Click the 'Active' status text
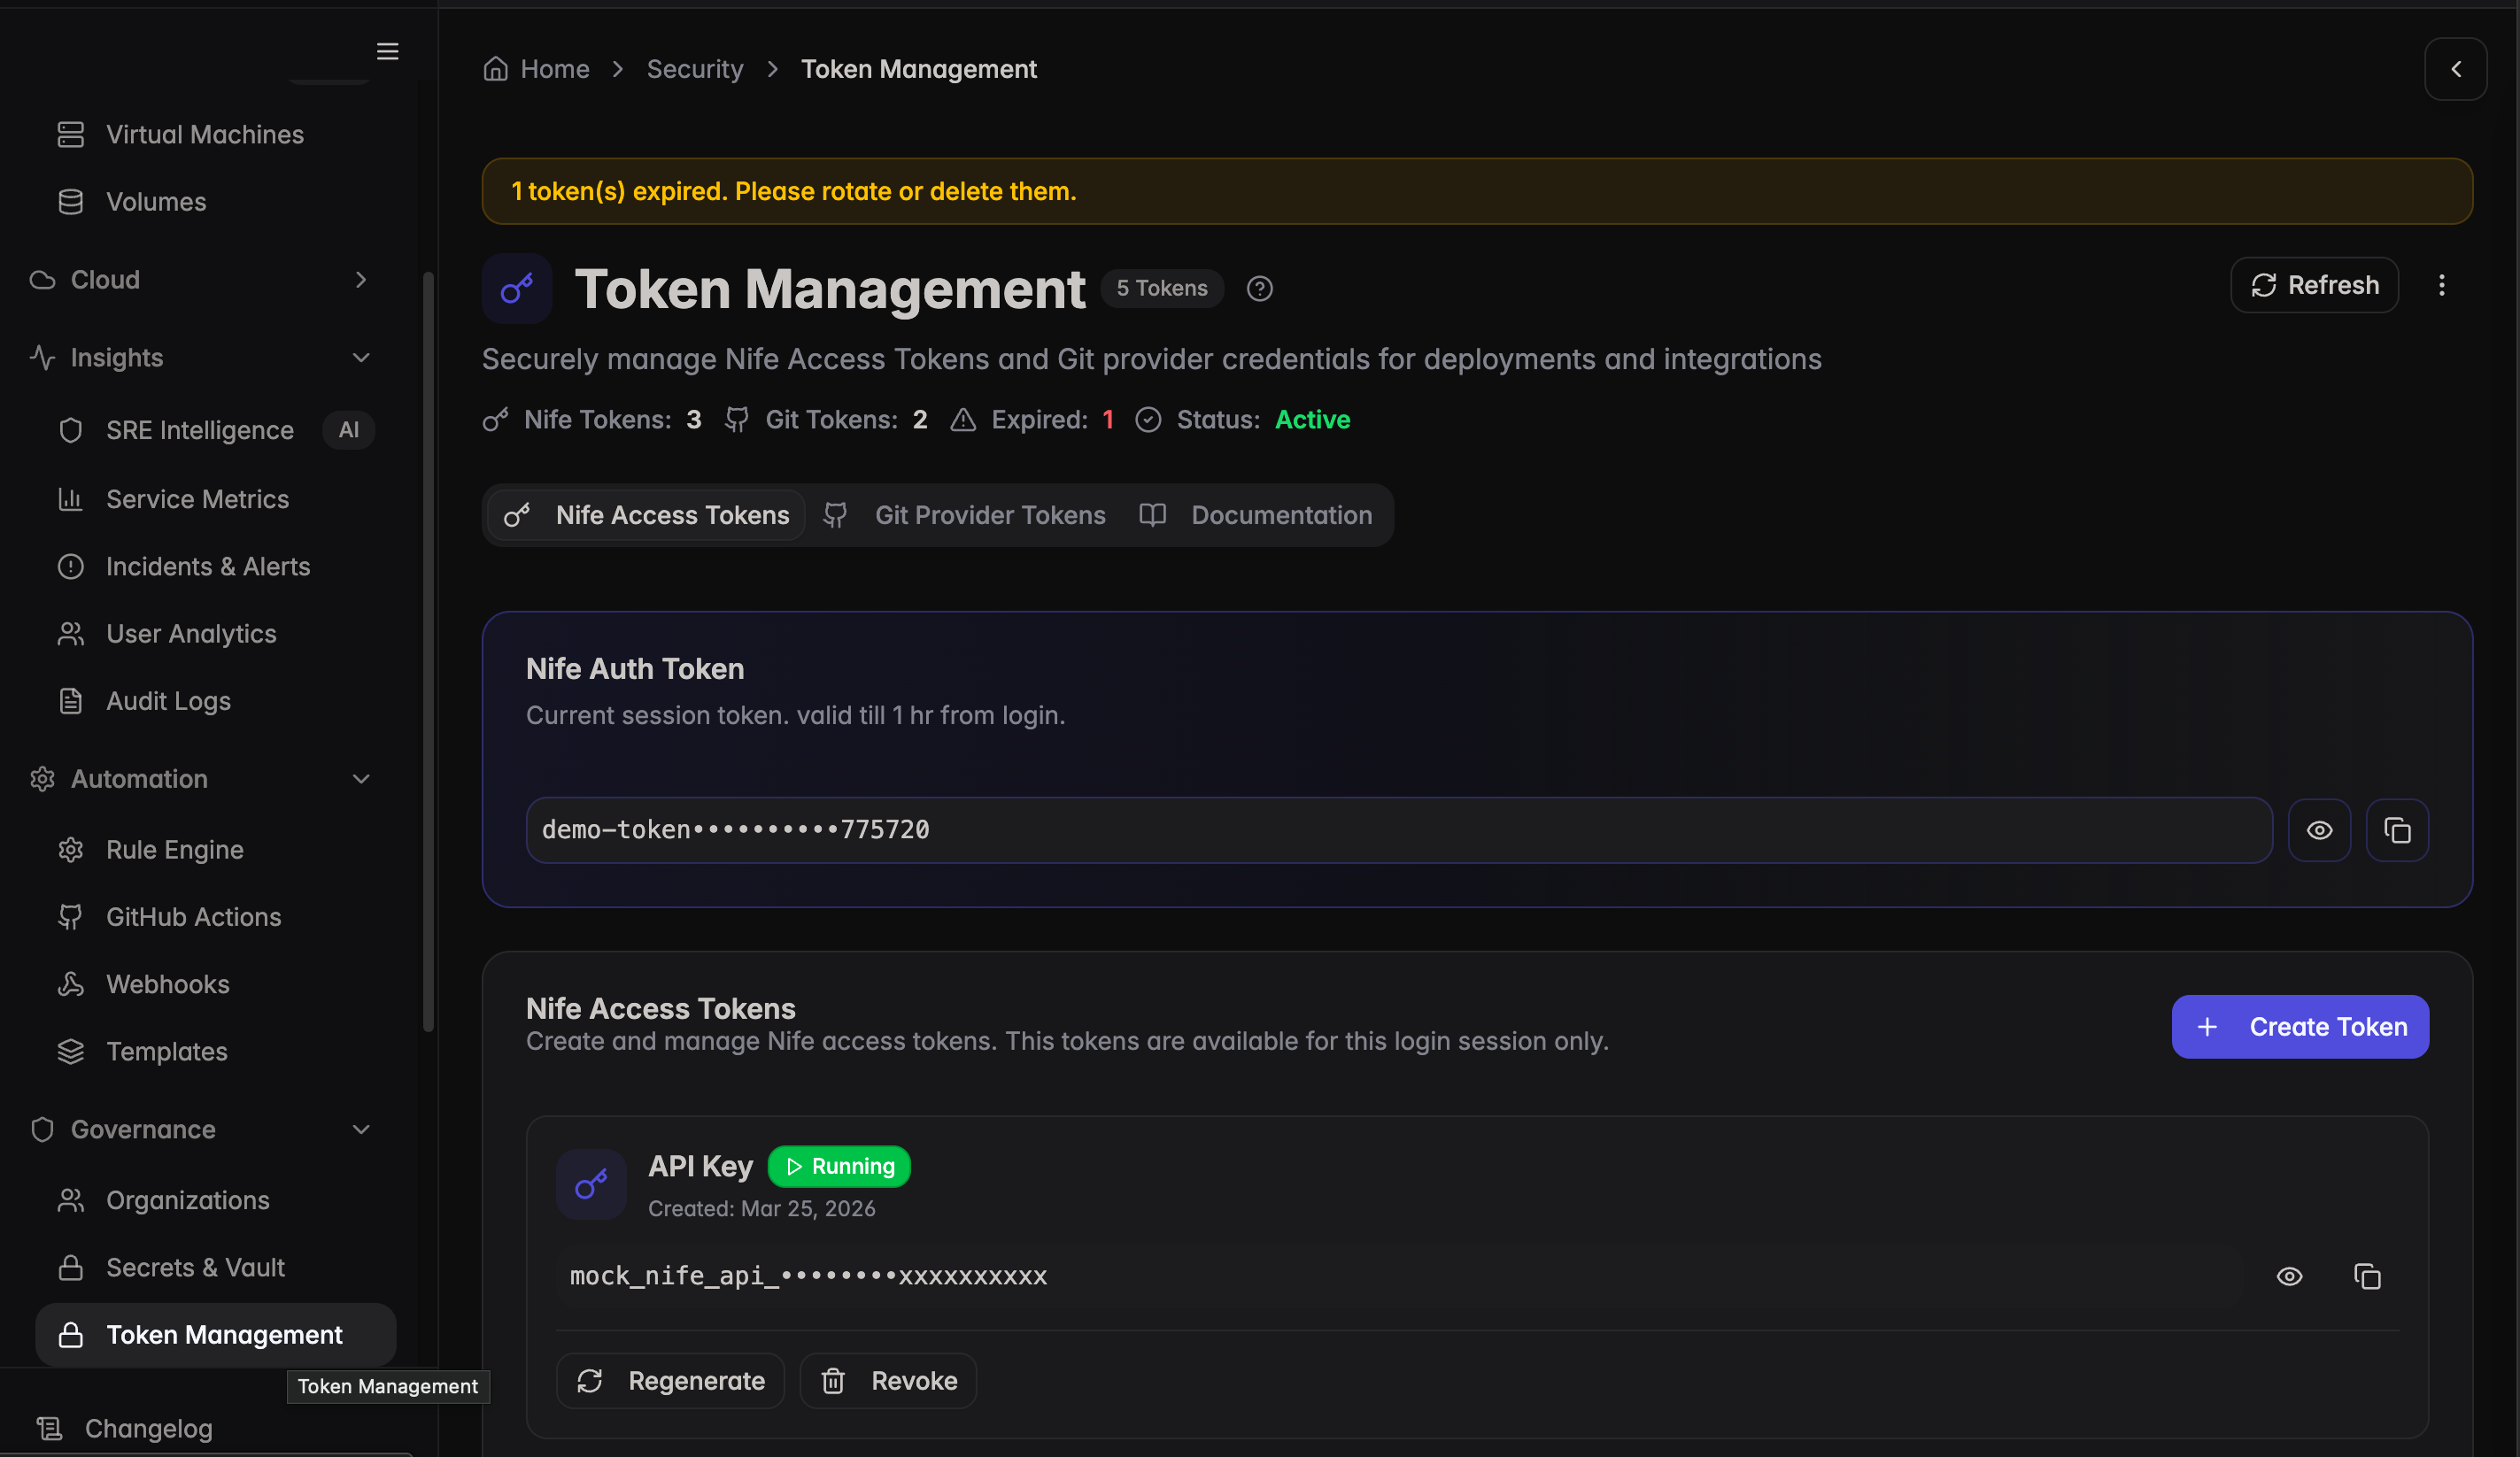The height and width of the screenshot is (1457, 2520). tap(1313, 420)
